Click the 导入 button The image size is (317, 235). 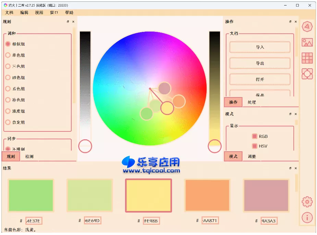[x=260, y=47]
